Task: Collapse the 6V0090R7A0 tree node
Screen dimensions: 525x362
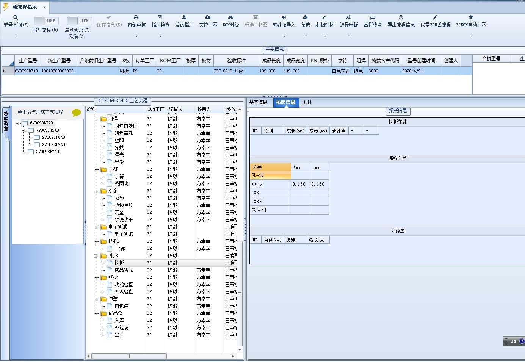Action: (x=17, y=123)
